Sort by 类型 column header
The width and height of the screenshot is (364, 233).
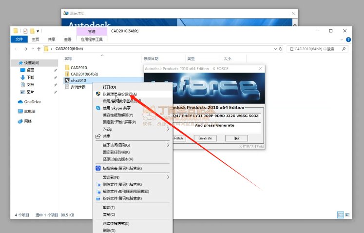204,58
